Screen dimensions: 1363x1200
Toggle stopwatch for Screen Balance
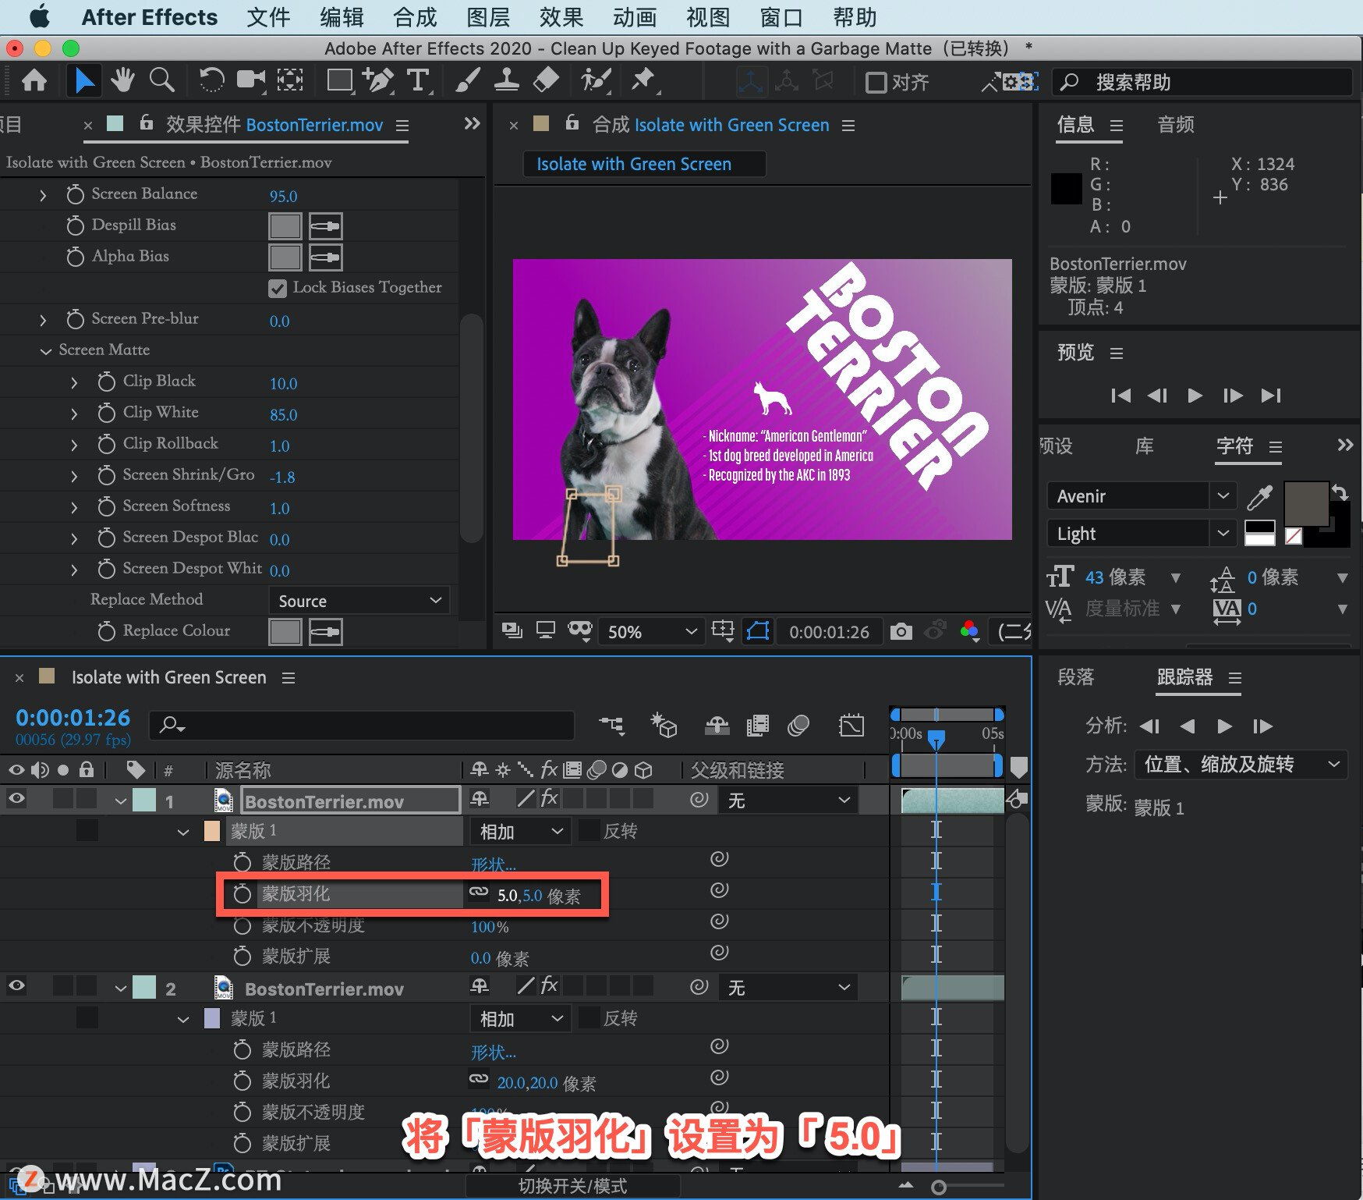pyautogui.click(x=75, y=194)
